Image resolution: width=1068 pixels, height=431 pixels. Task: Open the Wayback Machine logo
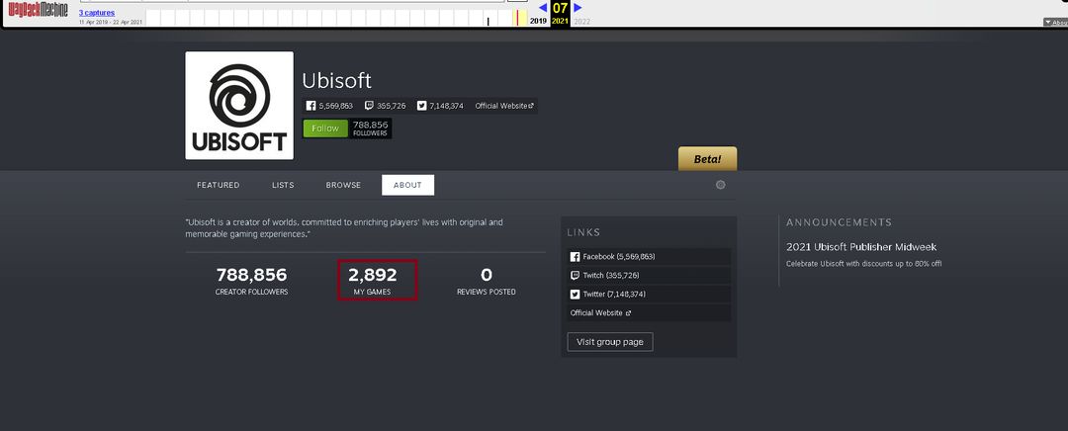tap(39, 11)
